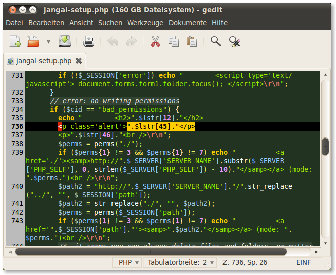This screenshot has width=336, height=275.
Task: Undo the last action
Action: click(x=113, y=41)
